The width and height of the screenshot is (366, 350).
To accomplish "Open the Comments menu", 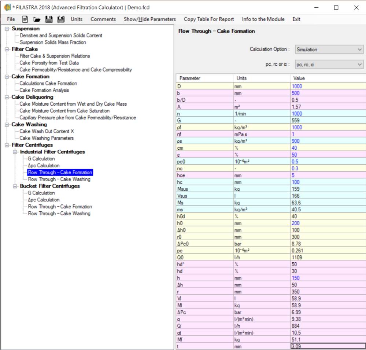I will [103, 19].
